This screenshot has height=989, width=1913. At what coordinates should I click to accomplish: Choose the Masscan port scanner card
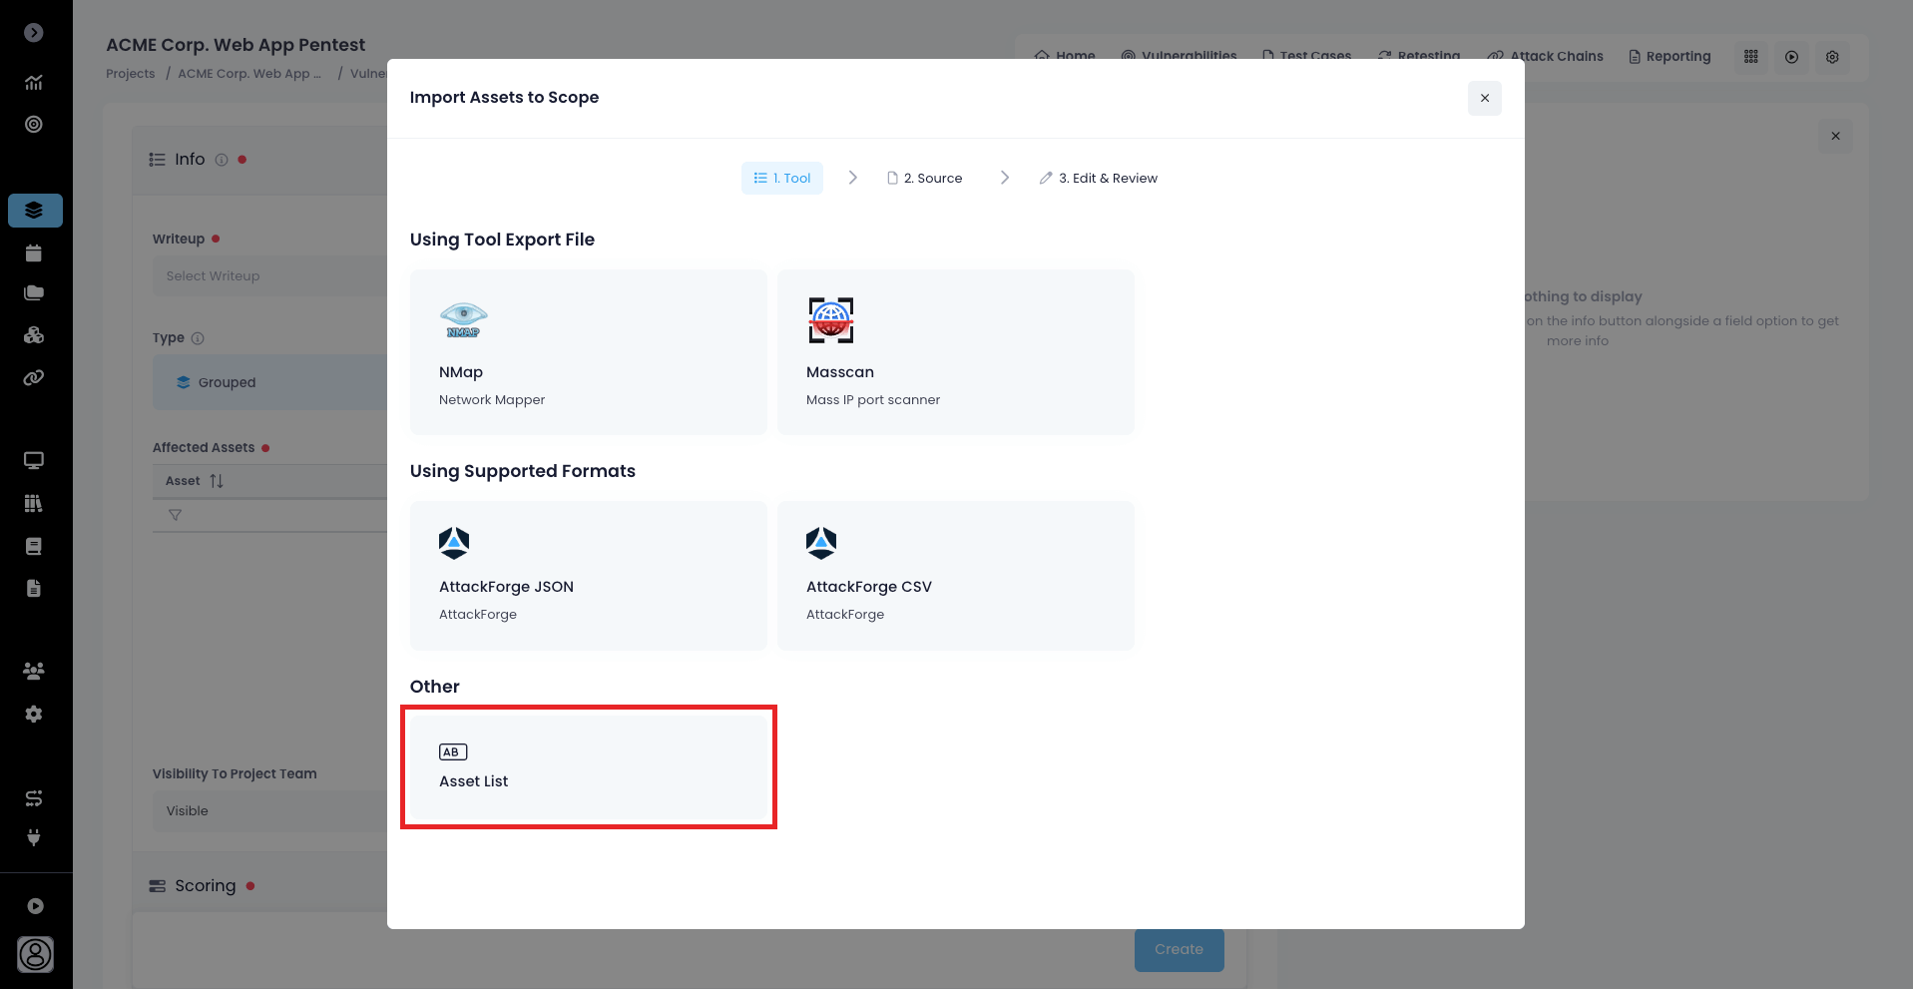point(955,351)
